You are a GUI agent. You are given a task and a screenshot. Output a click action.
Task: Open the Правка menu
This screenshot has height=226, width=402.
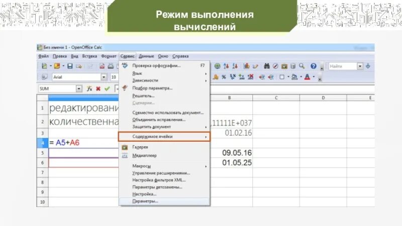pos(59,56)
